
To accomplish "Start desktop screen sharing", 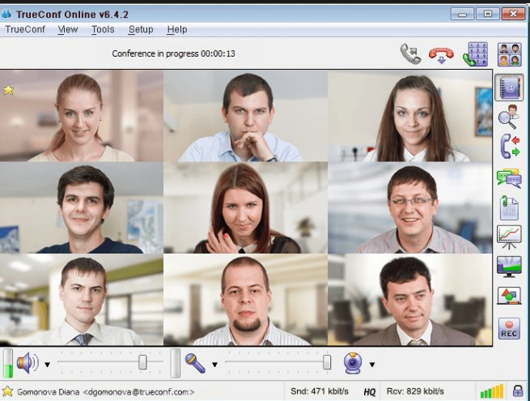I will click(509, 266).
